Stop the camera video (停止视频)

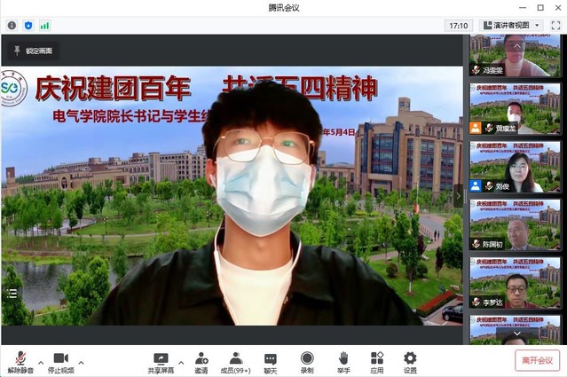click(x=60, y=361)
